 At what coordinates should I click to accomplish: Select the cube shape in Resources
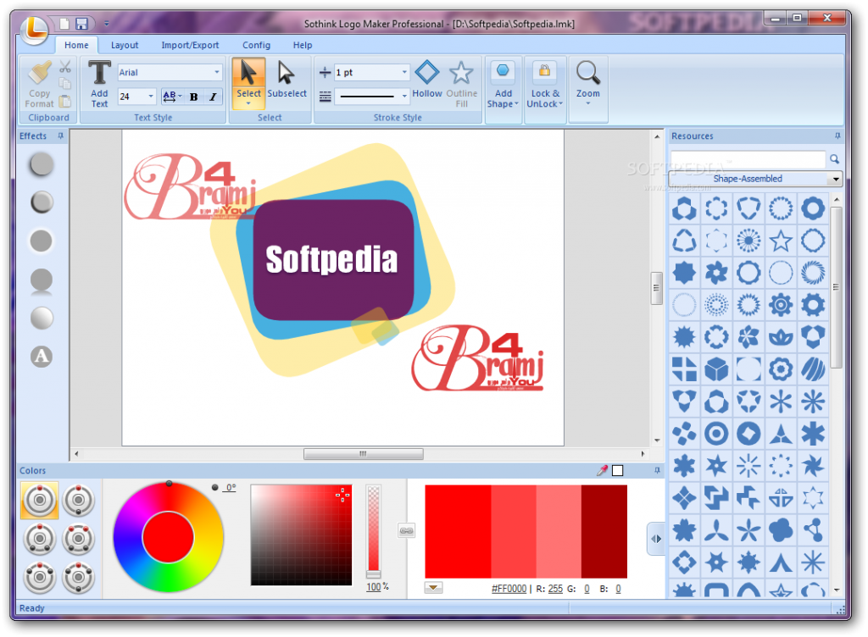click(x=716, y=368)
